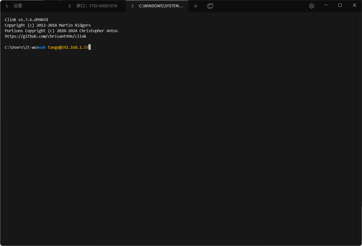Switch to the 串口: FTDI A9DXY3TK tab
This screenshot has height=246, width=362.
click(x=97, y=6)
